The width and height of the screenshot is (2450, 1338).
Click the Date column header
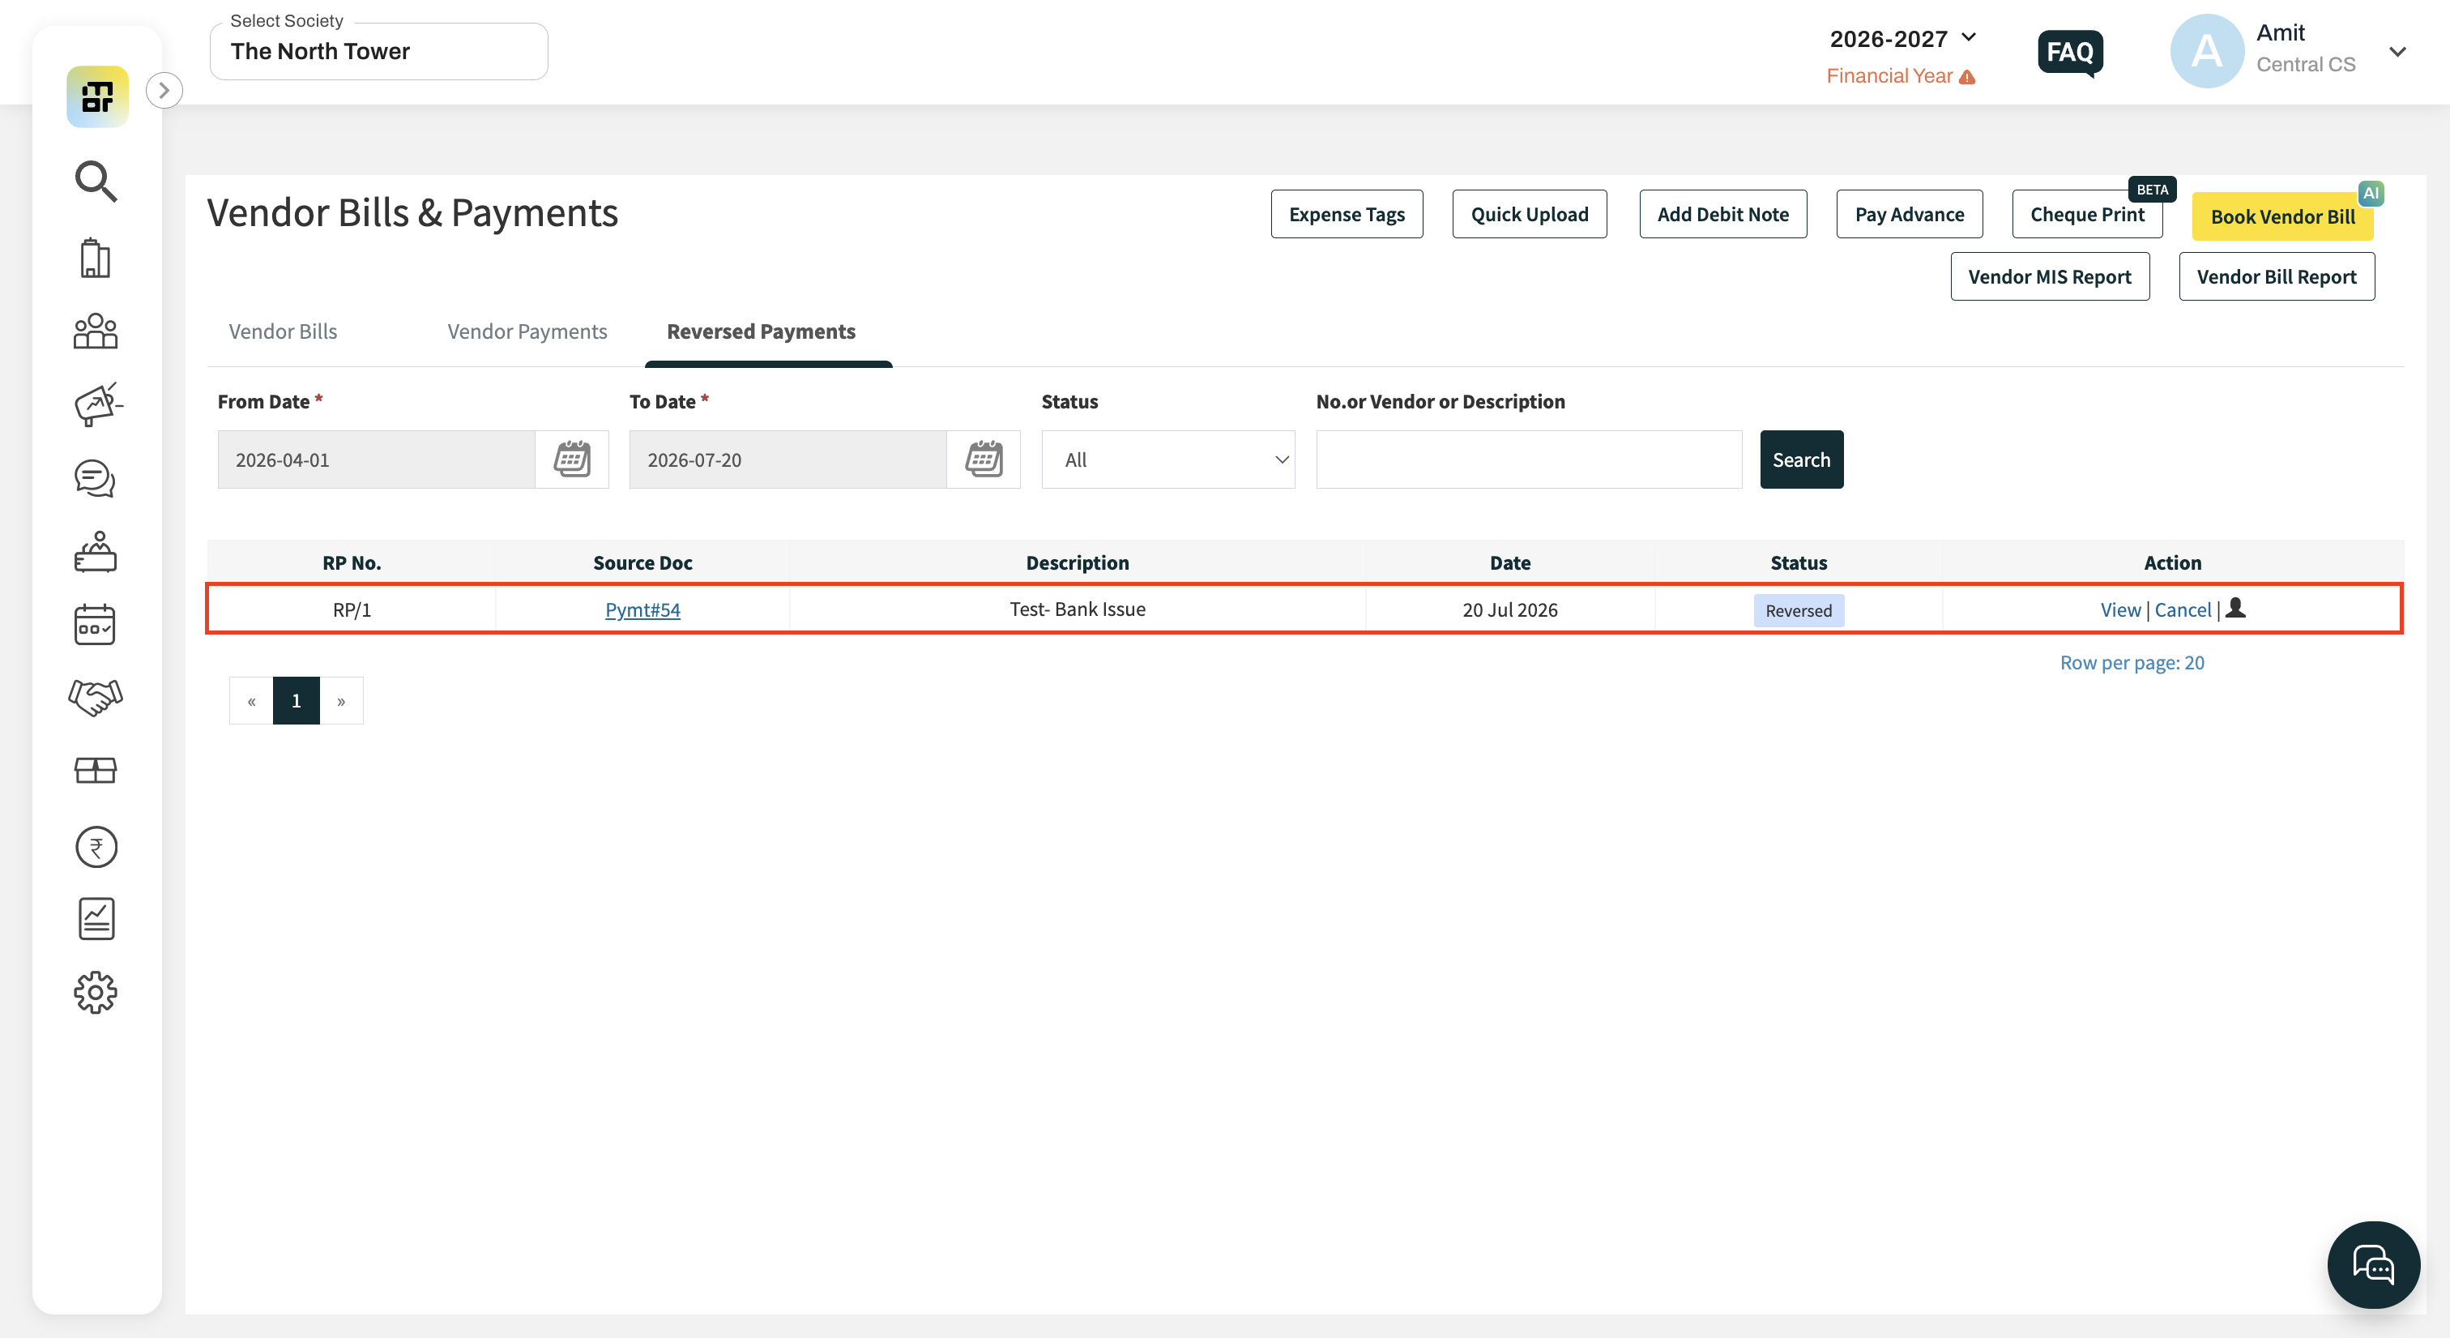(1509, 562)
